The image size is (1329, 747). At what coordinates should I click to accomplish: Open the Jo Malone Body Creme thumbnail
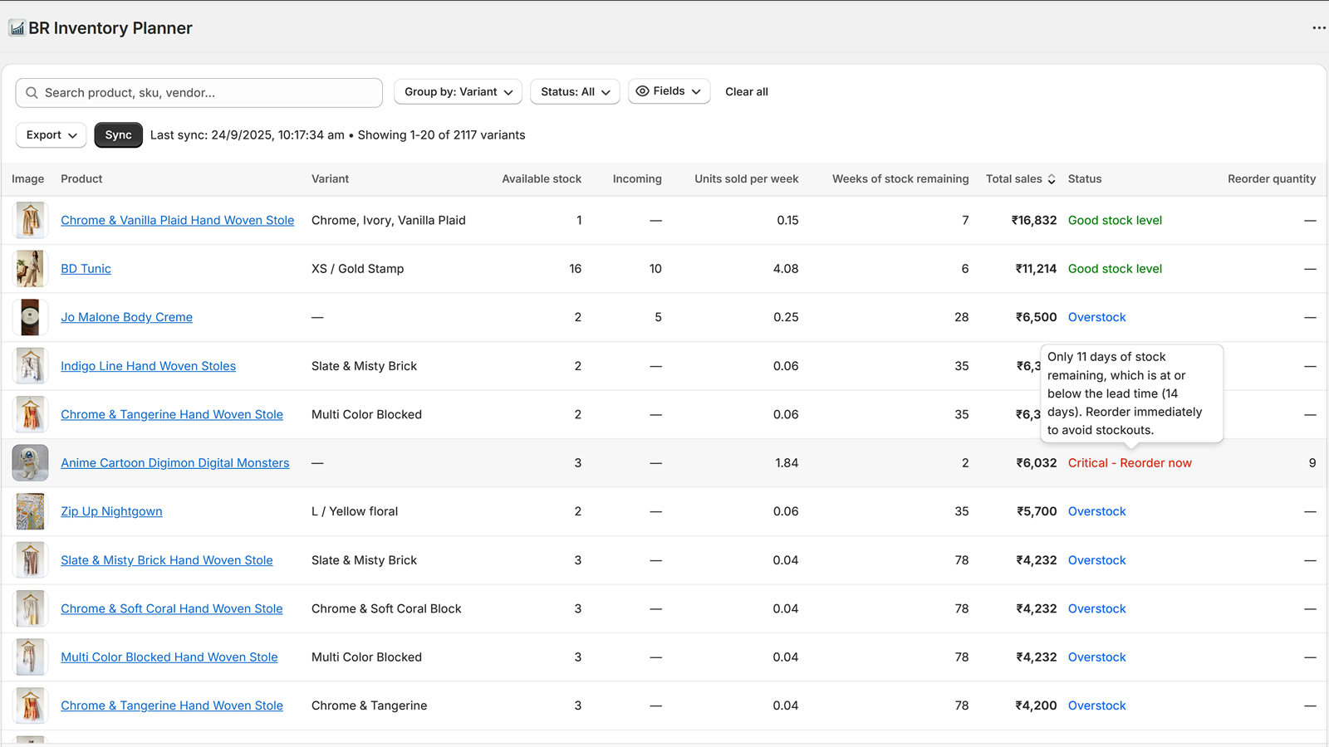(30, 317)
